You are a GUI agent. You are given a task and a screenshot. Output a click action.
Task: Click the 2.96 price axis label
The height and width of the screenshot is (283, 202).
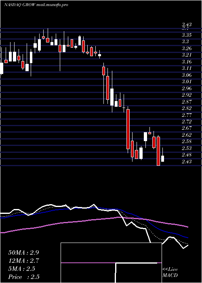(x=187, y=88)
